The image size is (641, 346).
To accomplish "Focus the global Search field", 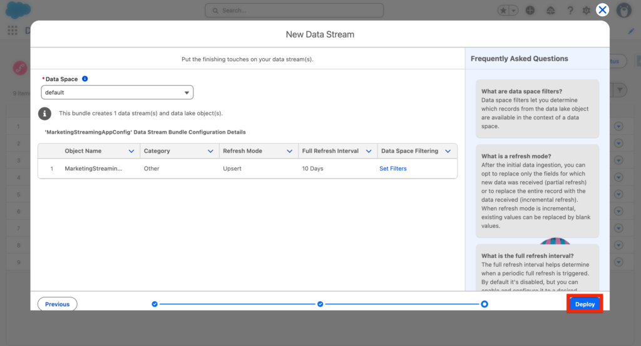I will [x=294, y=11].
